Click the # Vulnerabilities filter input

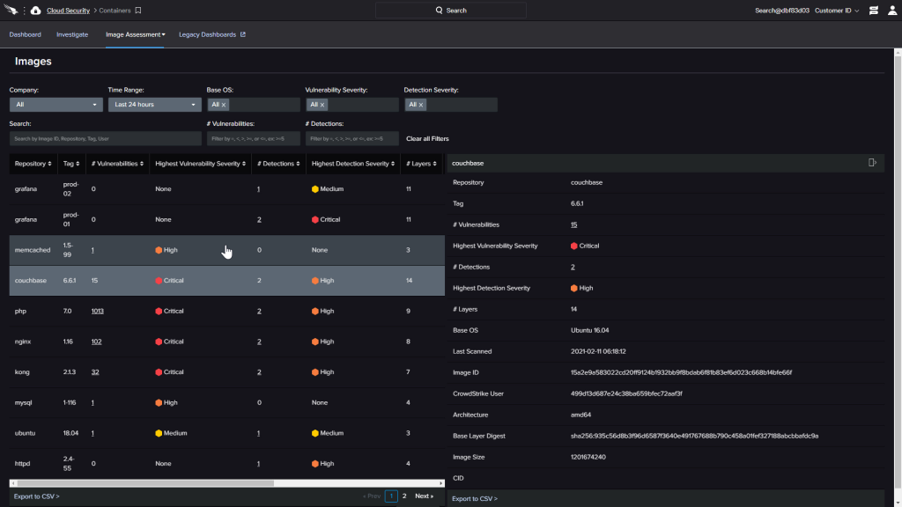[253, 138]
